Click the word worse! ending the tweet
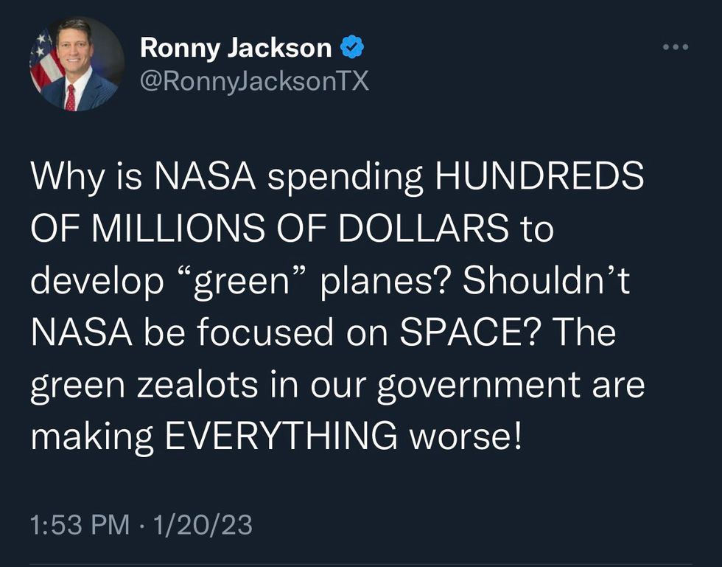The height and width of the screenshot is (567, 722). click(466, 436)
